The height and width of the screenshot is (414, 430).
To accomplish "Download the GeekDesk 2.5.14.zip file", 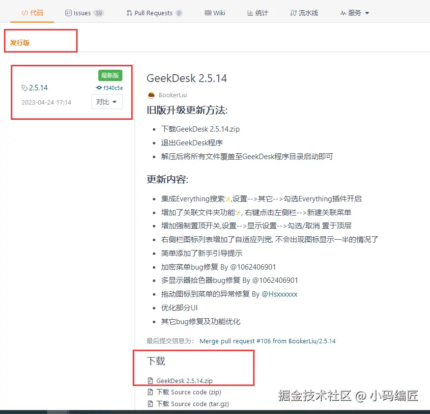I will coord(184,381).
